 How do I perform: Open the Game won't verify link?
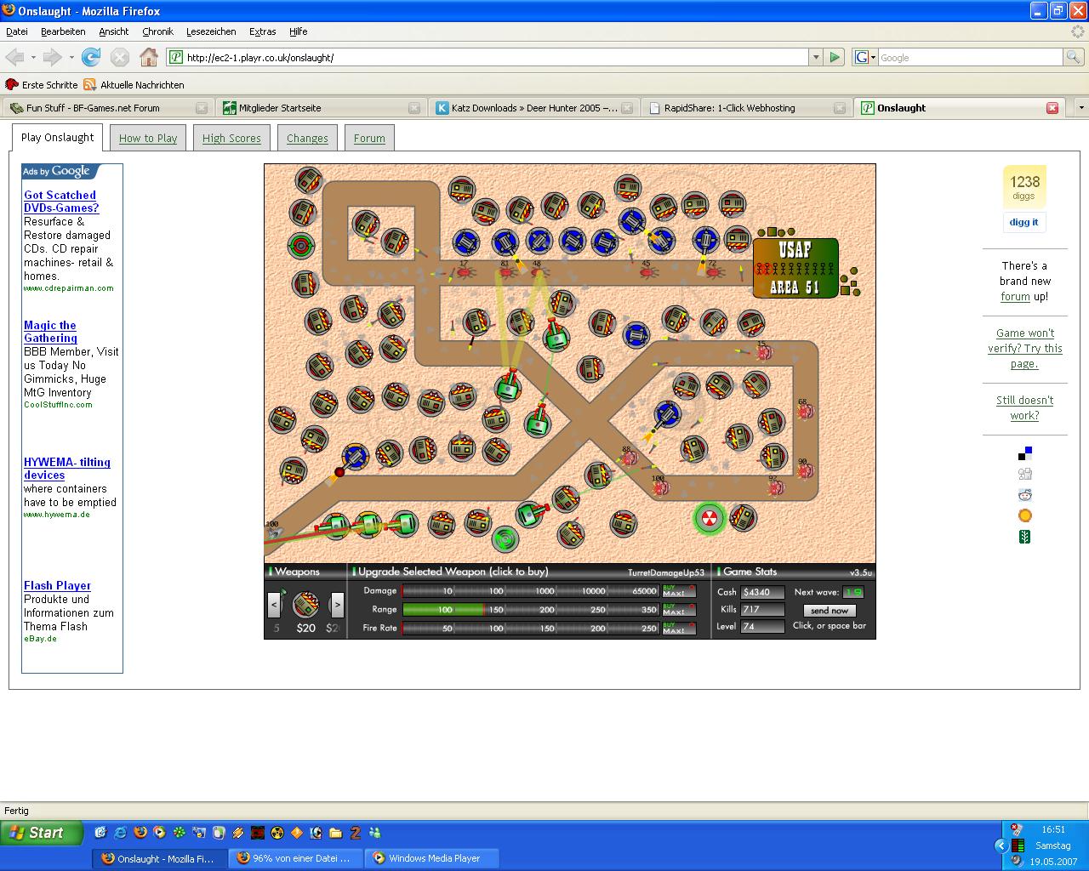(x=1024, y=349)
